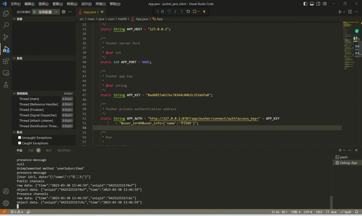
Task: Switch to the 调试控制台 panel tab
Action: [64, 150]
